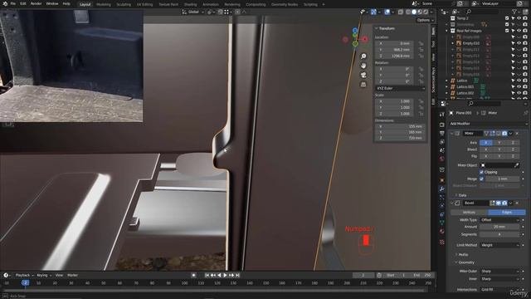This screenshot has width=531, height=299.
Task: Toggle viewport overlays icon
Action: pos(387,12)
